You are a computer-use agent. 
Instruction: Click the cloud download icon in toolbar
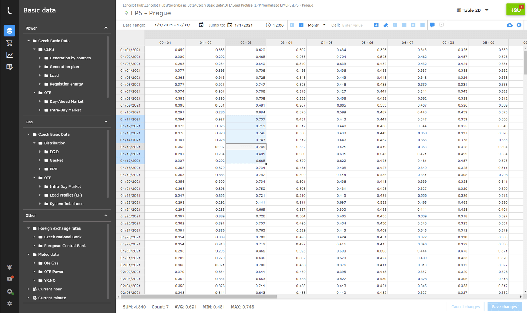(510, 25)
